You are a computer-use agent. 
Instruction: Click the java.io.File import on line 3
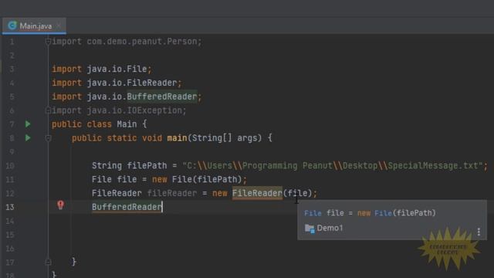(117, 69)
